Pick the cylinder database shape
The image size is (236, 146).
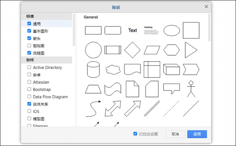93,69
